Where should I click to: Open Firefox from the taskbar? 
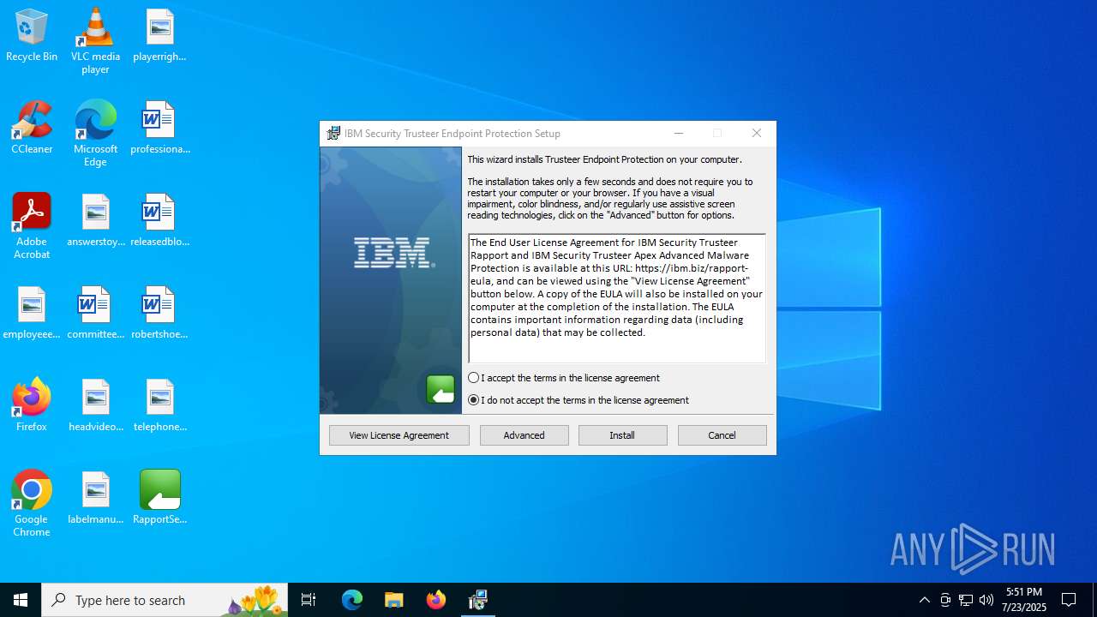[x=436, y=600]
